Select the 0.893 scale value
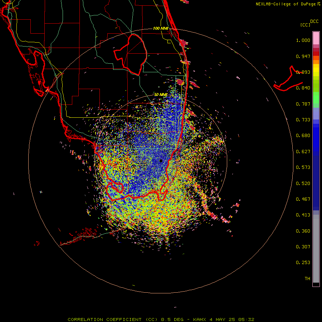This screenshot has width=322, height=322. pos(303,72)
